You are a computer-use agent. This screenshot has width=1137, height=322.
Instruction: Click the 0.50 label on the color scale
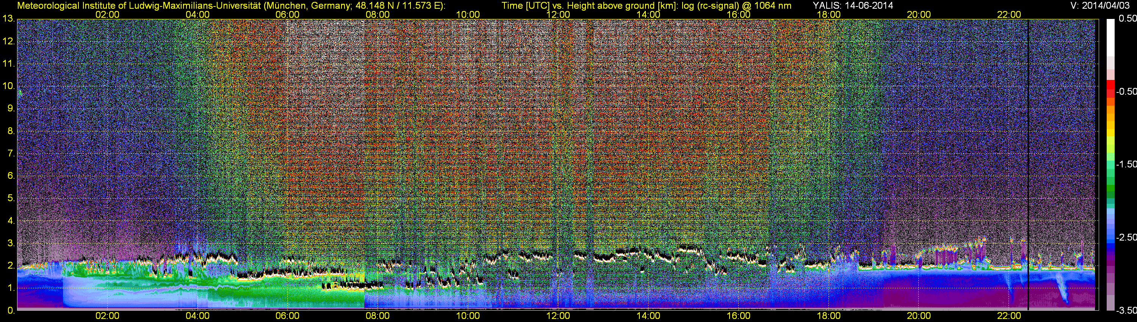[1127, 19]
